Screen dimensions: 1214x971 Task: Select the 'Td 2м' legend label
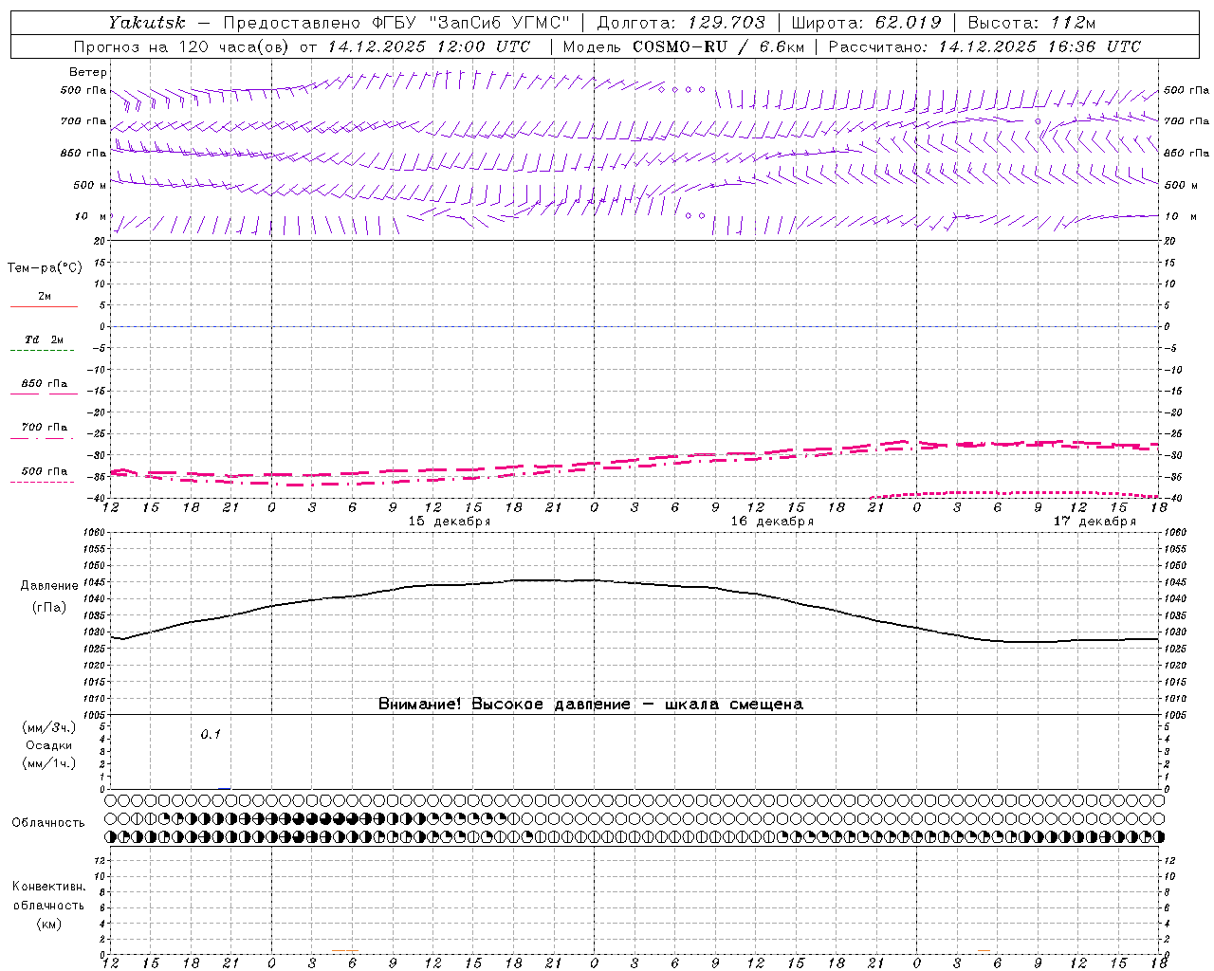[45, 339]
